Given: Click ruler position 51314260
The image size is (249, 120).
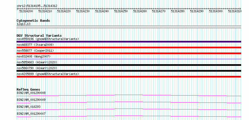Looking at the screenshot, I should 140,11.
